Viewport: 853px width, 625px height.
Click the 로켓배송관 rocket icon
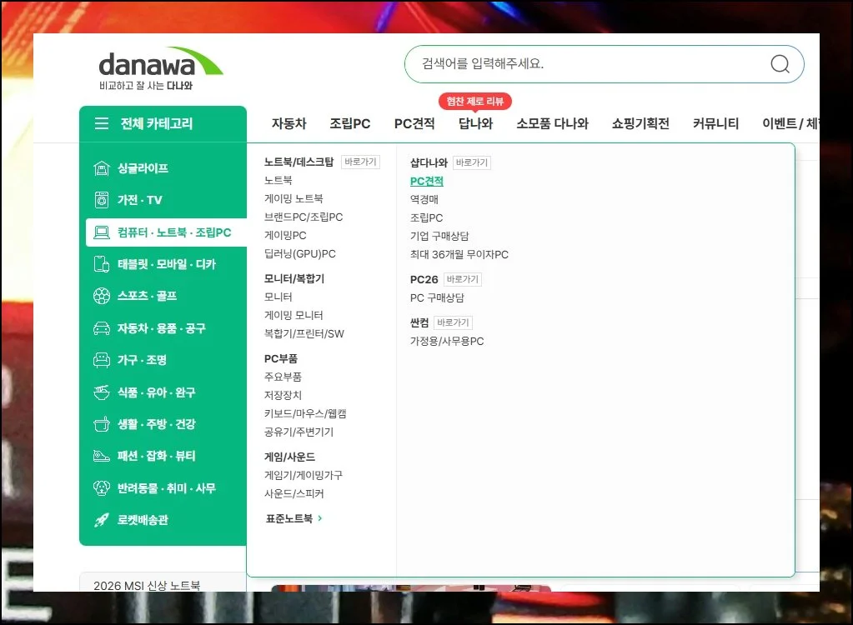[x=102, y=520]
